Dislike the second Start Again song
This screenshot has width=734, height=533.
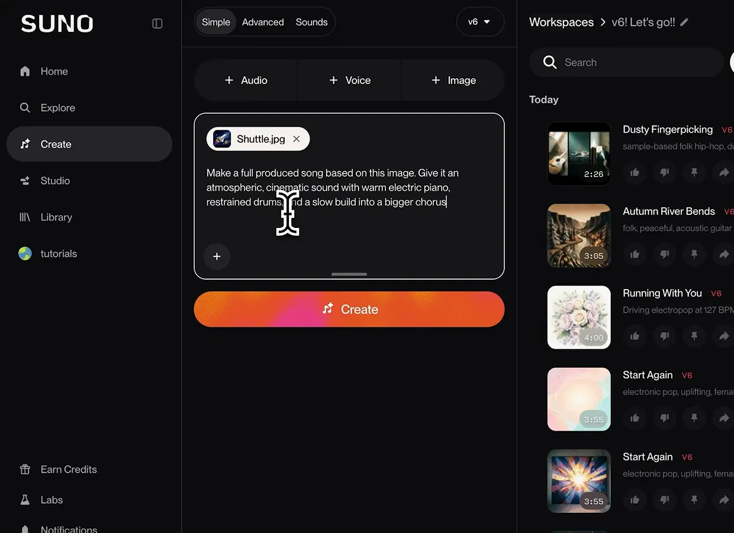(665, 500)
